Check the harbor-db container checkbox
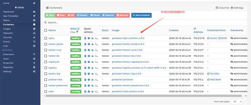This screenshot has height=105, width=251. point(45,56)
